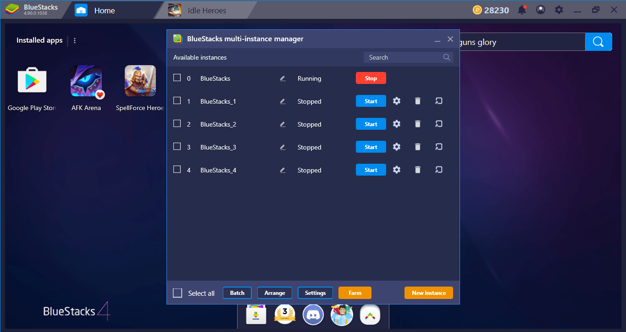The height and width of the screenshot is (332, 626).
Task: Create shortcut icon for BlueStacks_3
Action: 438,147
